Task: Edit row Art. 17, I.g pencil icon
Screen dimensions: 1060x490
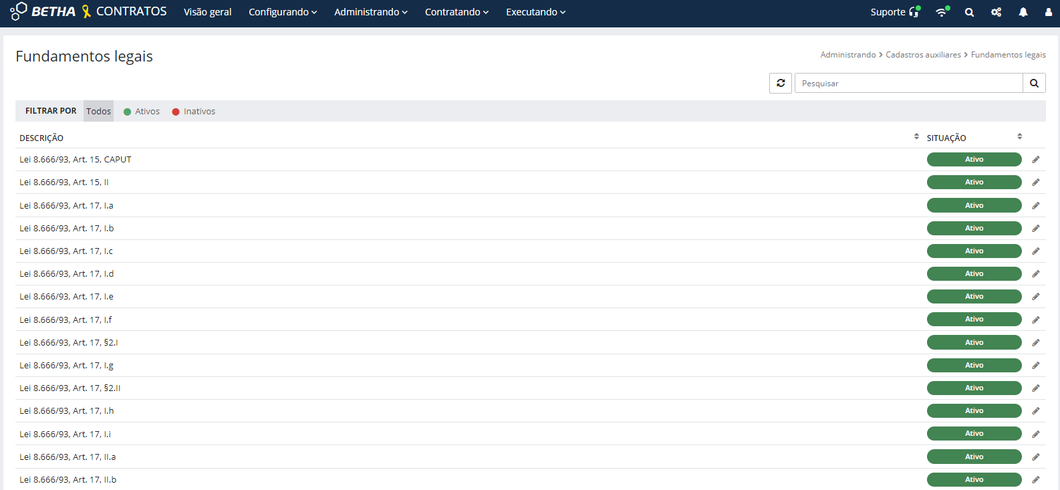Action: coord(1036,365)
